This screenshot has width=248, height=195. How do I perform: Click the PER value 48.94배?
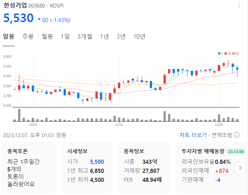(x=152, y=180)
